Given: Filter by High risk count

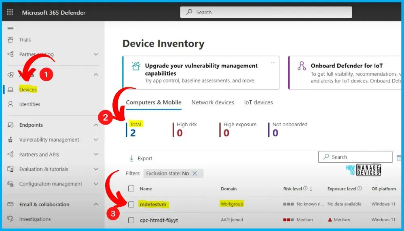Looking at the screenshot, I should pyautogui.click(x=185, y=129).
